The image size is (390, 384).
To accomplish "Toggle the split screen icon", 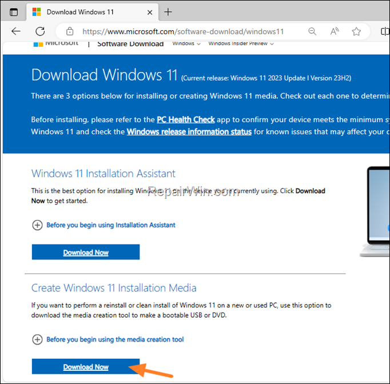I will pyautogui.click(x=385, y=31).
